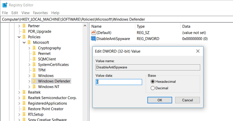
Task: Click the Realtek folder icon
Action: click(x=24, y=92)
